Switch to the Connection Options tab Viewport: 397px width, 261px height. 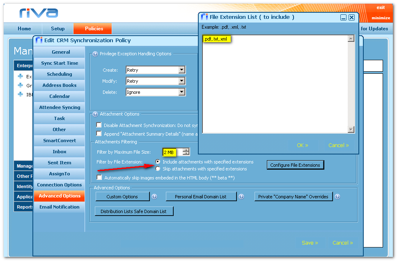click(x=59, y=185)
